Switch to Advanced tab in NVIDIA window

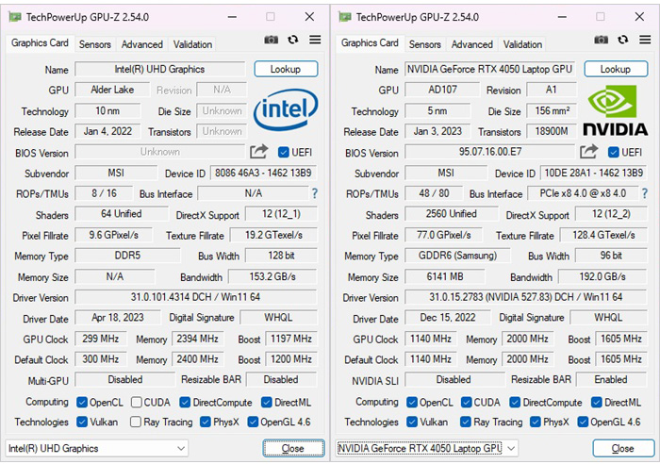click(471, 44)
